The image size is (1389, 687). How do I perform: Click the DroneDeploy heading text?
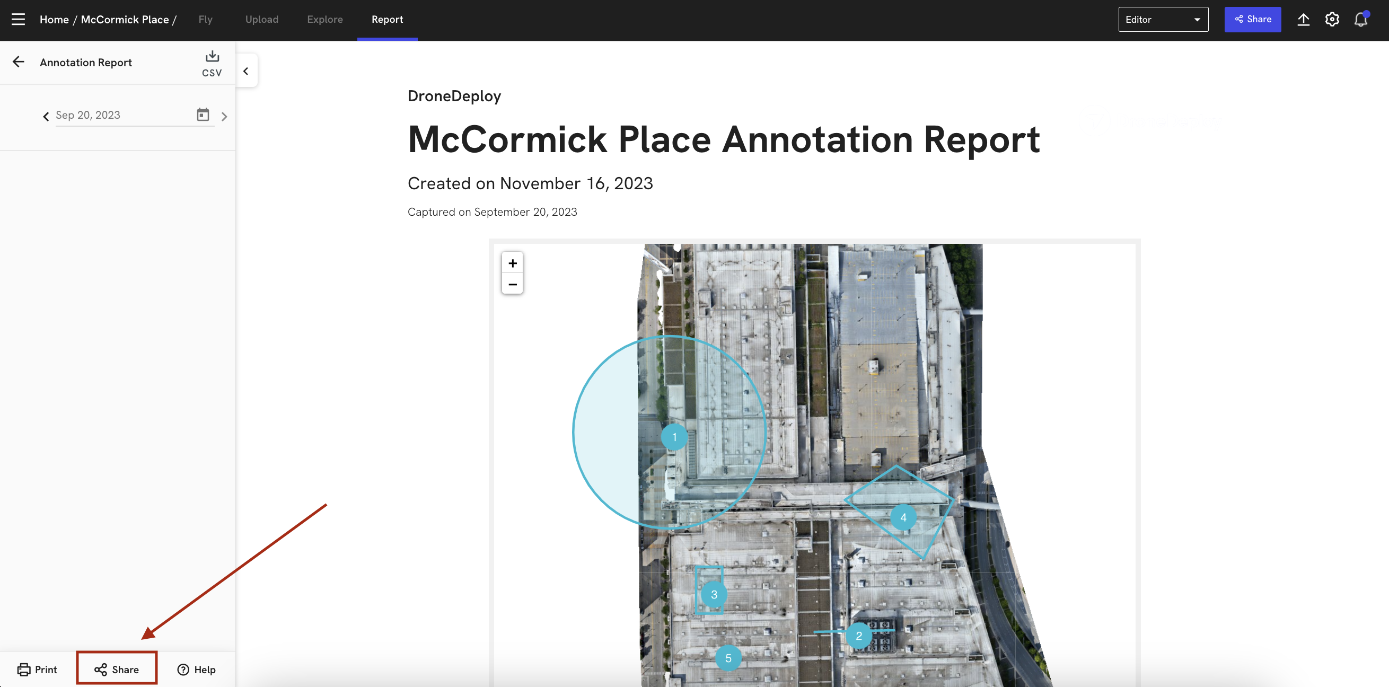point(454,96)
